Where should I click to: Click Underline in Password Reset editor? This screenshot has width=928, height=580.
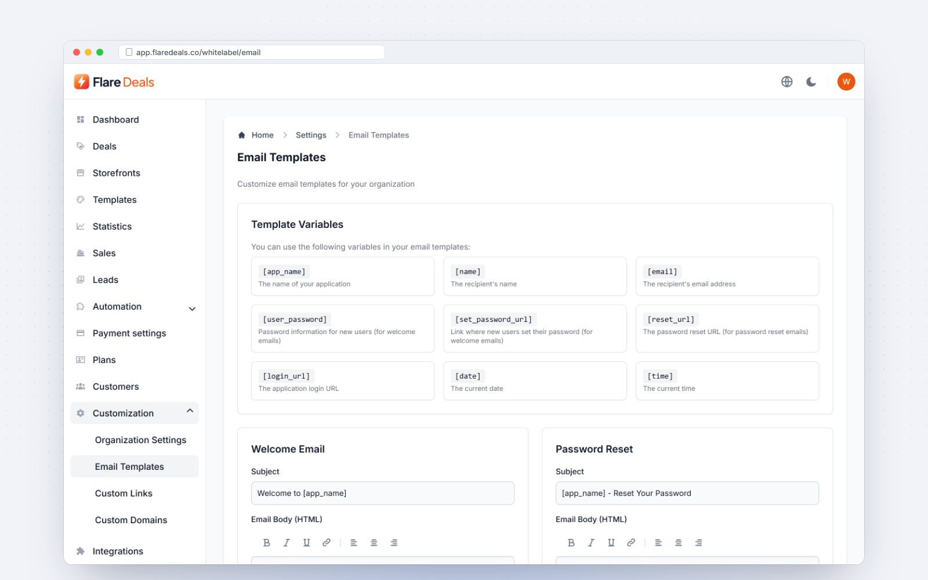click(611, 543)
